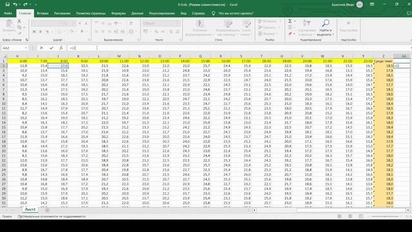Viewport: 412px width, 232px height.
Task: Redo the last undone action
Action: pos(25,5)
